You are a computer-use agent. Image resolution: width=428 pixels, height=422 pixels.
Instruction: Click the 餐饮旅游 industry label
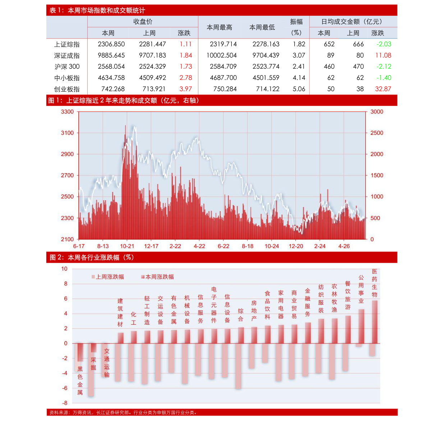click(348, 295)
